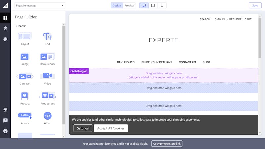This screenshot has height=149, width=265.
Task: Select the Carousel widget
Action: tap(25, 79)
